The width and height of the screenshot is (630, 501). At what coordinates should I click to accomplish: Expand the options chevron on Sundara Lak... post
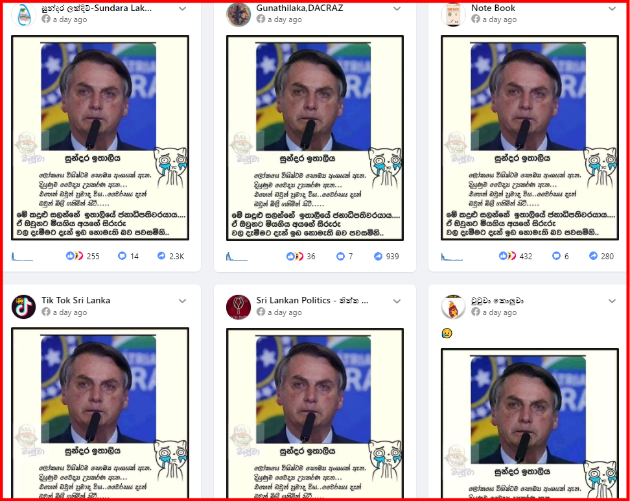coord(182,8)
